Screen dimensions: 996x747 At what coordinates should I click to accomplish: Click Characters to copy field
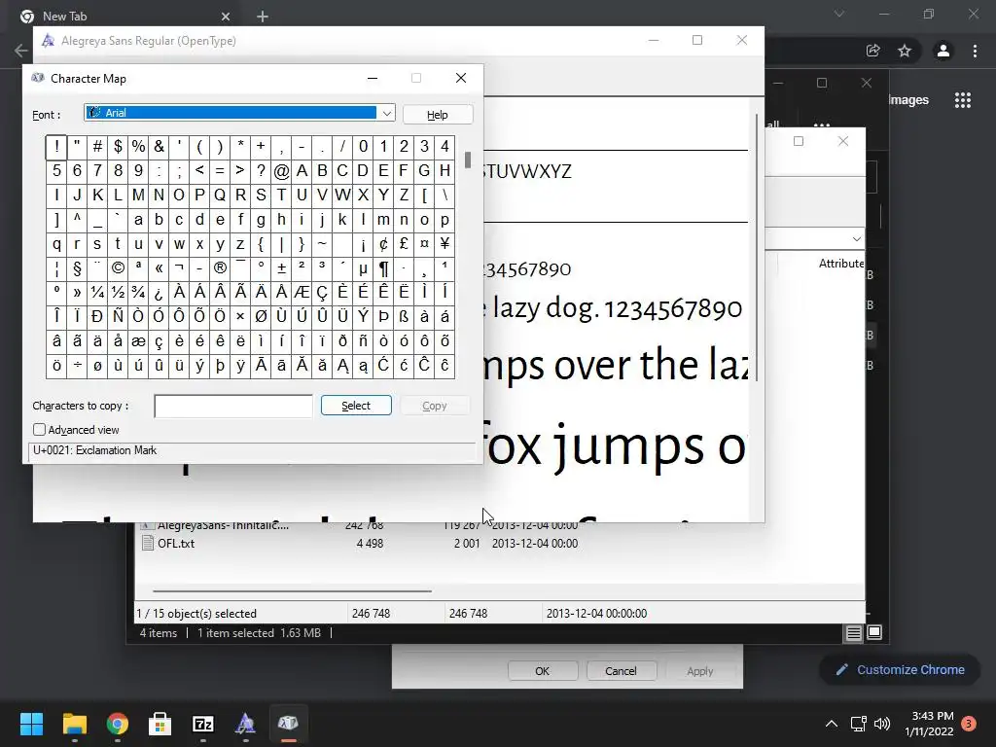point(233,406)
